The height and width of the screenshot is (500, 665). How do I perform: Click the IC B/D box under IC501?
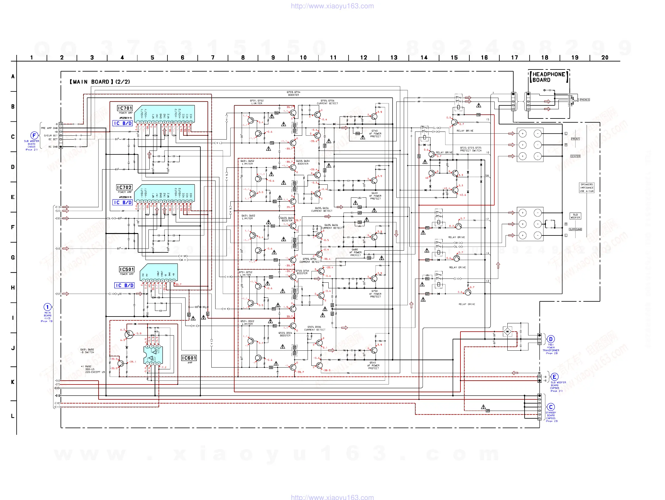click(124, 285)
